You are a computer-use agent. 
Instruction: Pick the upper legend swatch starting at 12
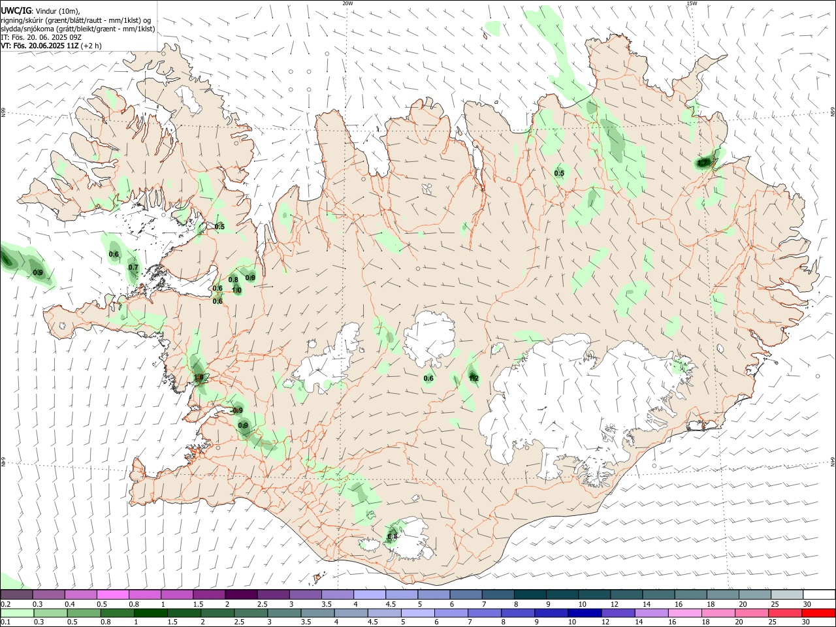tap(626, 595)
